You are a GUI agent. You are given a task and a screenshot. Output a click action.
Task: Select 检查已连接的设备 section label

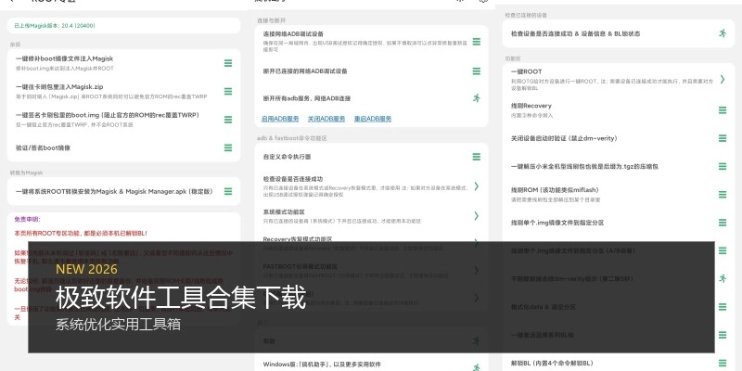coord(526,15)
